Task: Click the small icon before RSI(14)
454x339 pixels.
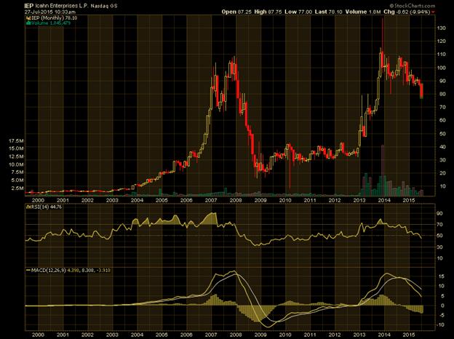Action: click(x=28, y=207)
